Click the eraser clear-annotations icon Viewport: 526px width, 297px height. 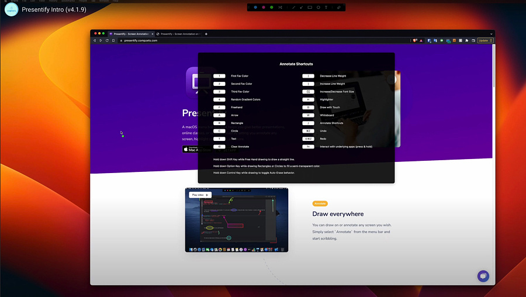tap(339, 8)
